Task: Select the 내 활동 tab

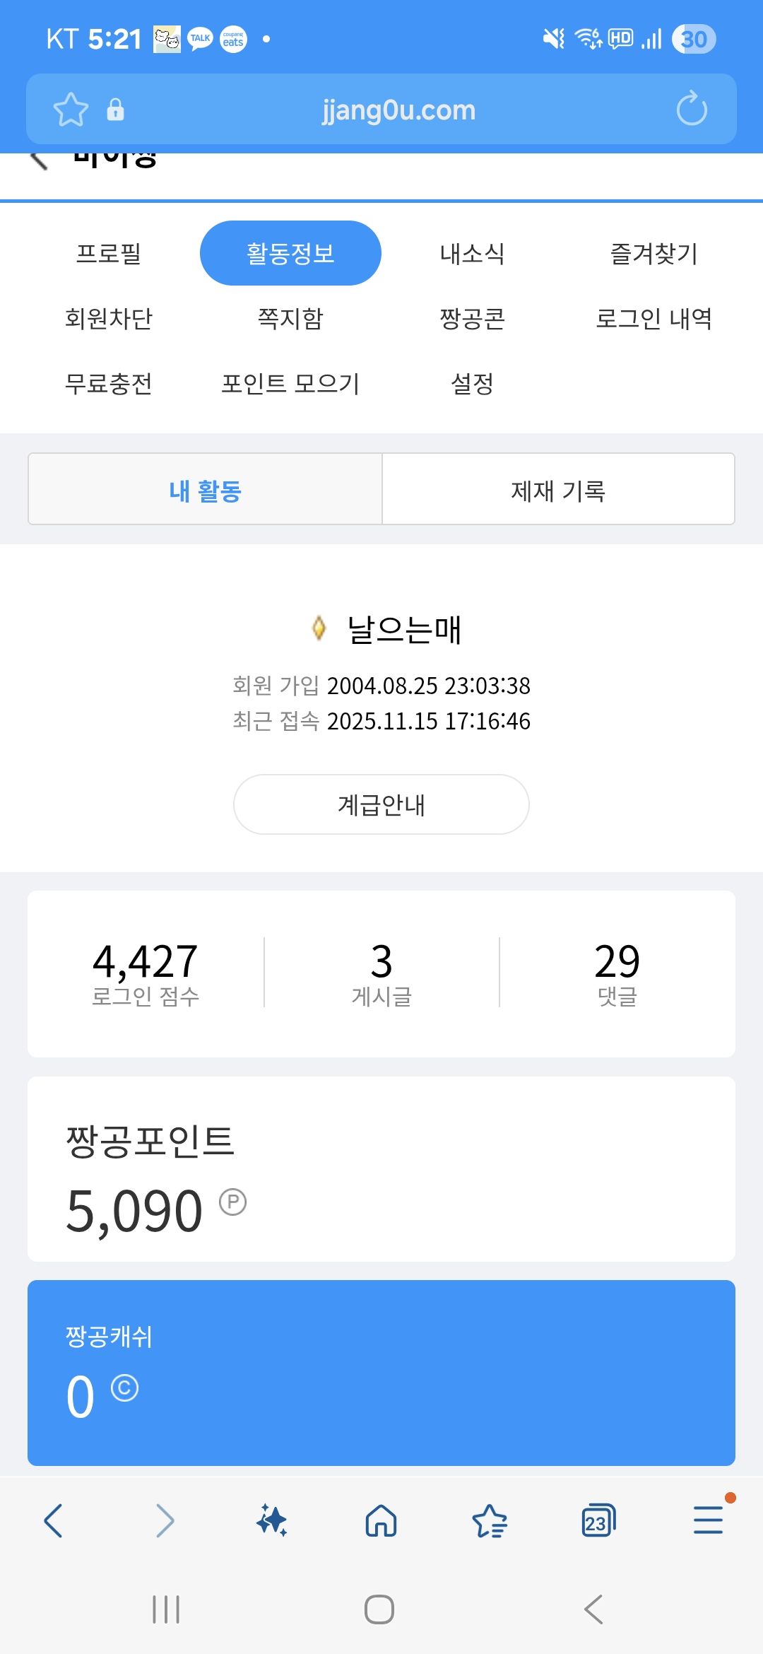Action: coord(205,490)
